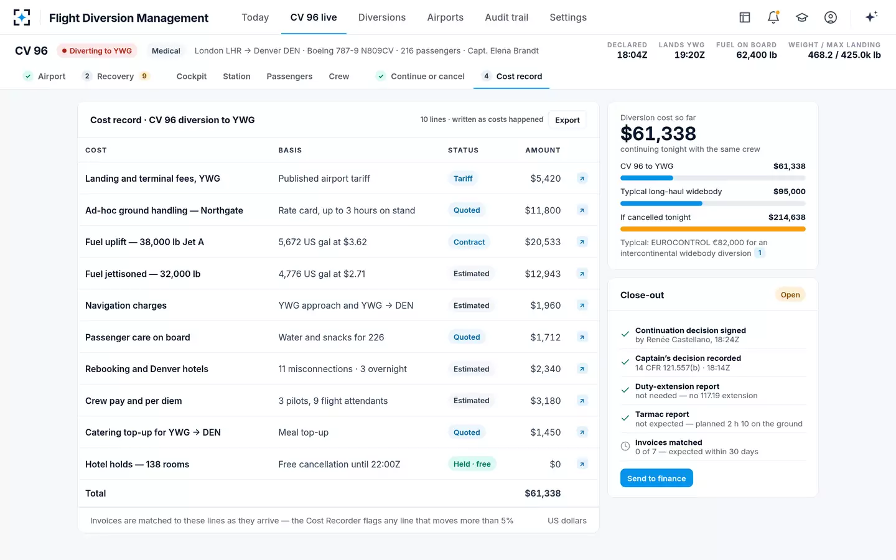The image size is (896, 560).
Task: Click the Flight Diversion Management logo
Action: coord(22,17)
